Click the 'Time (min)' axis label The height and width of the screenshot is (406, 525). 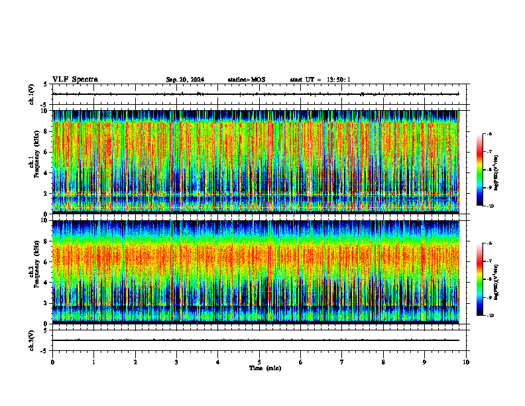[x=265, y=368]
